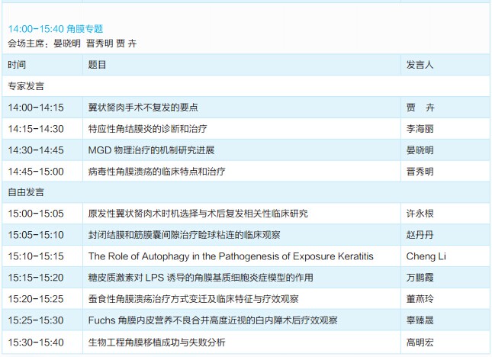Click the 15:30-15:40 time cell

(36, 342)
